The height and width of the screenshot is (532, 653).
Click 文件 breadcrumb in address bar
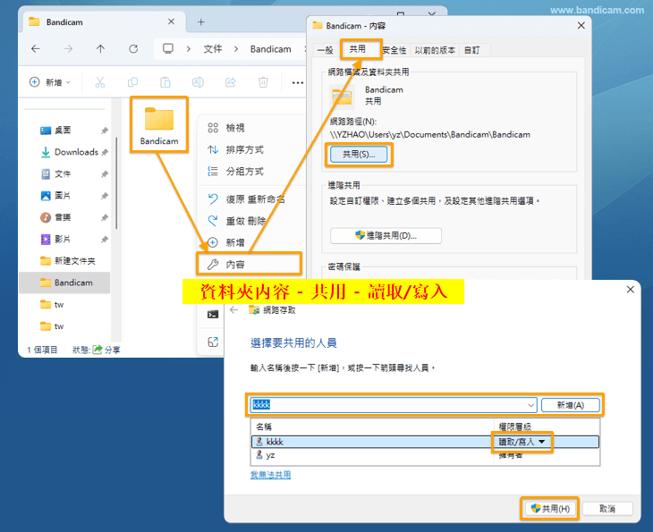pyautogui.click(x=213, y=49)
